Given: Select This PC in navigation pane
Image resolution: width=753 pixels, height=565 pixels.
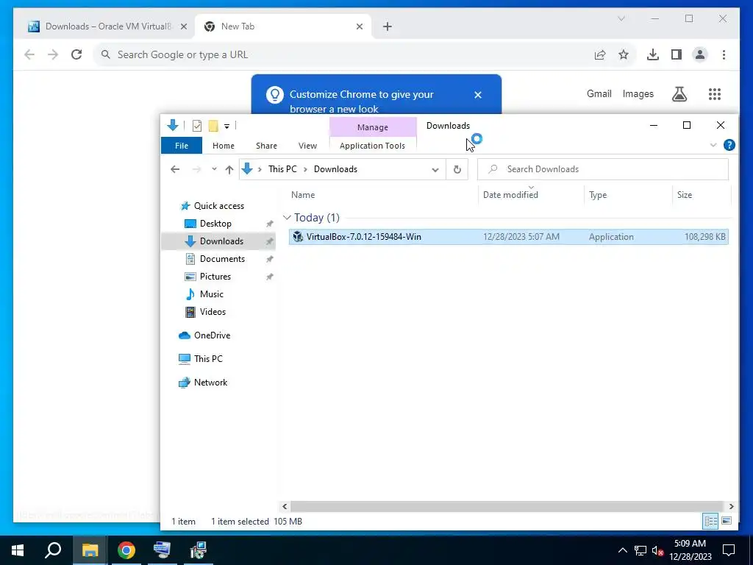Looking at the screenshot, I should tap(208, 359).
